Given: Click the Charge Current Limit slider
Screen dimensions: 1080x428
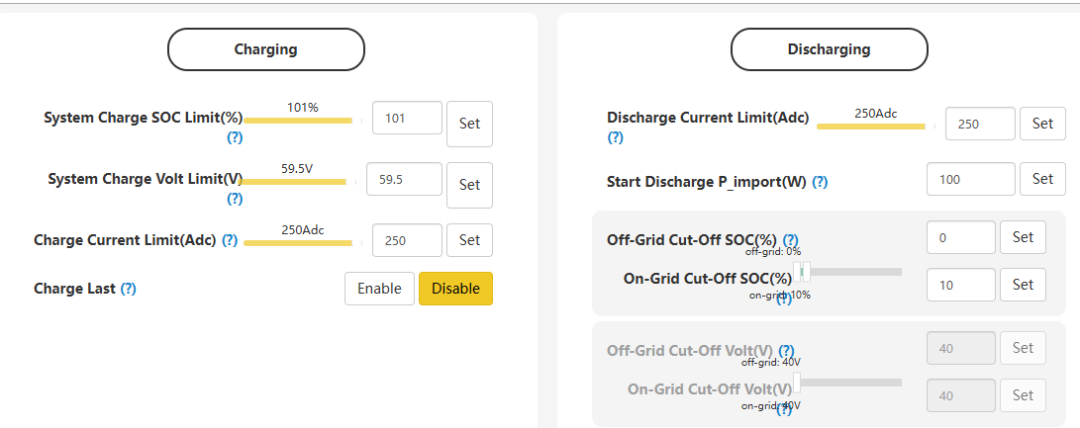Looking at the screenshot, I should (298, 243).
